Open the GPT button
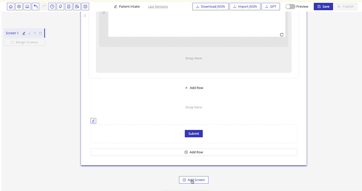The width and height of the screenshot is (362, 191). point(271,7)
